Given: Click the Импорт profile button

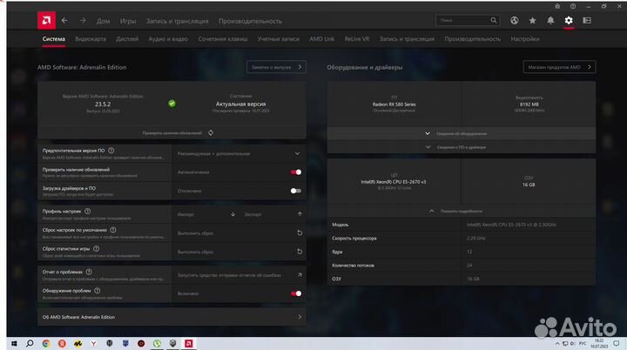Looking at the screenshot, I should (x=206, y=214).
